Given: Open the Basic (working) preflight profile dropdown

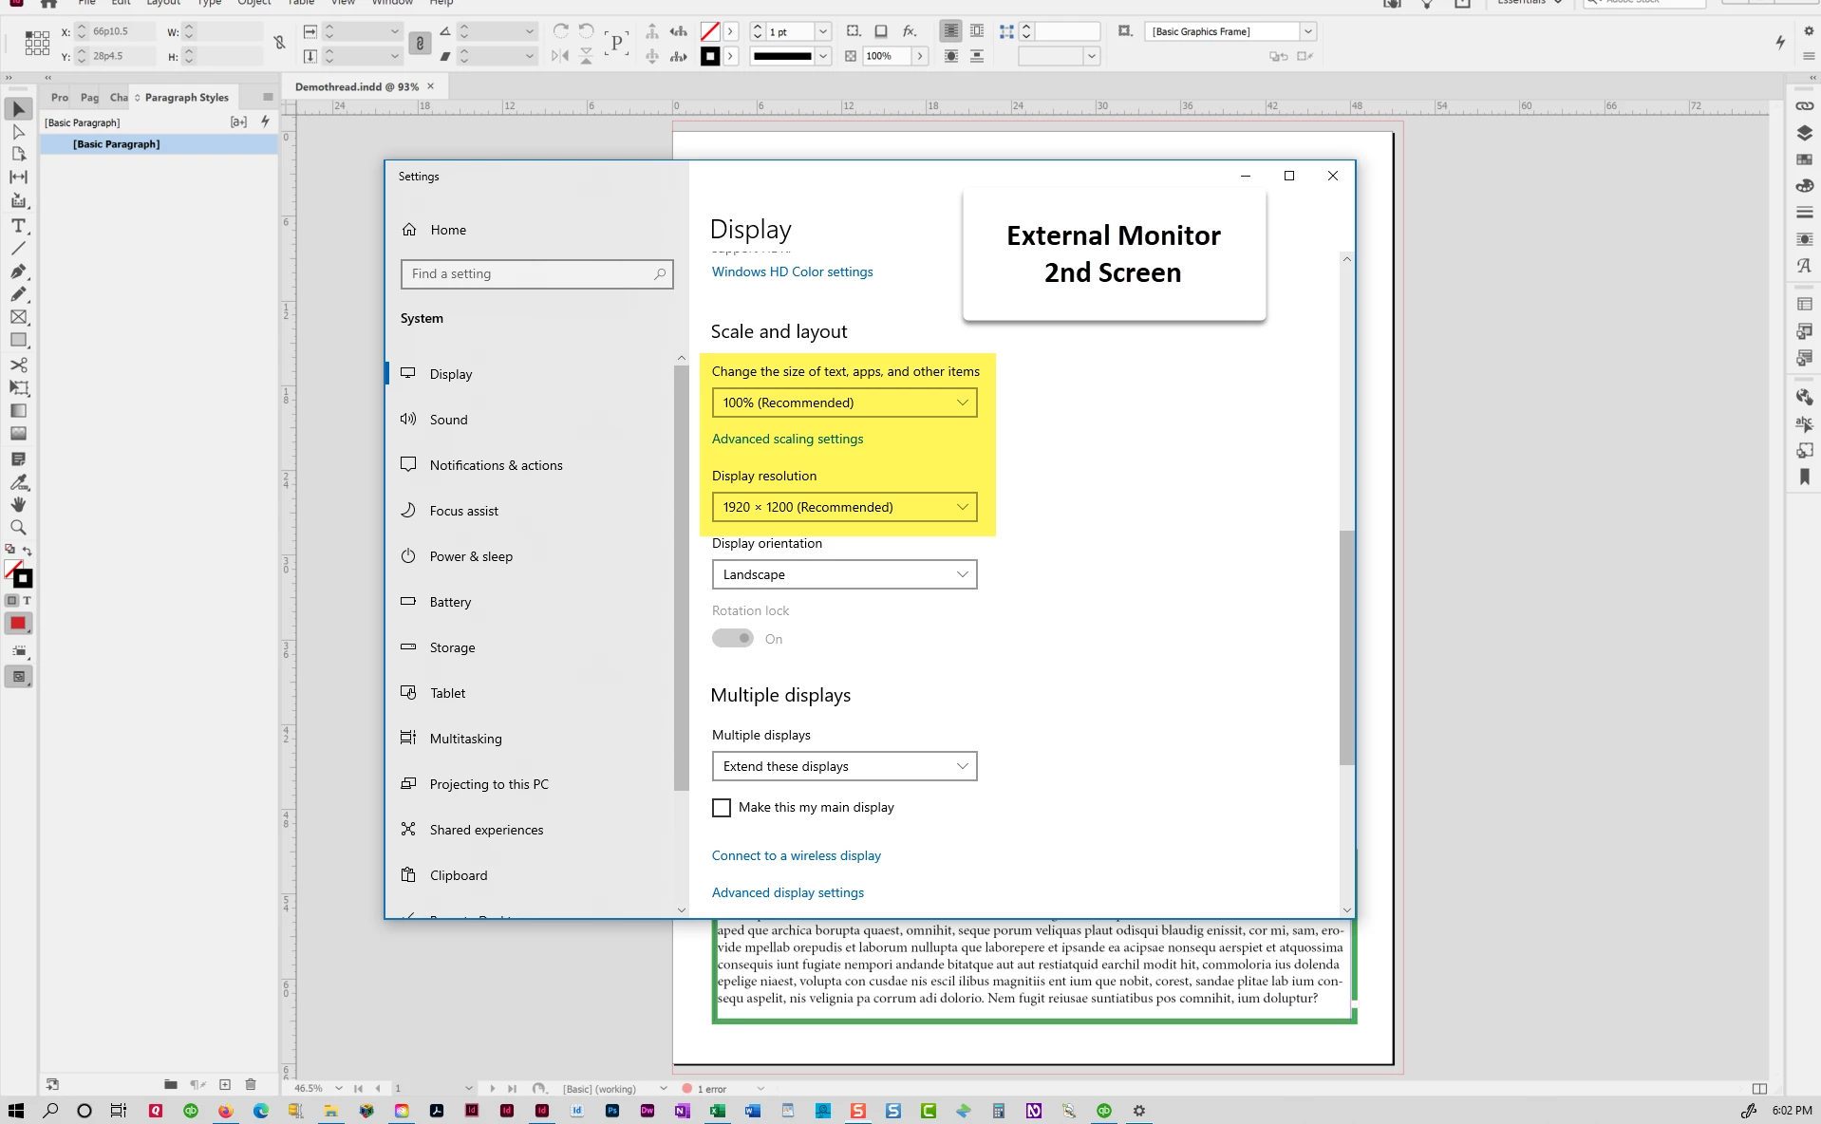Looking at the screenshot, I should 663,1089.
